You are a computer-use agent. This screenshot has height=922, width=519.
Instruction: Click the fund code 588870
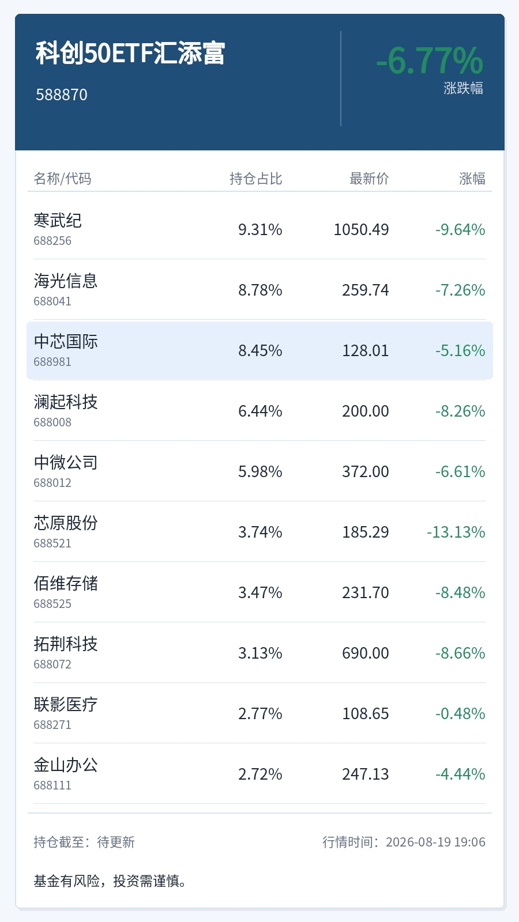click(62, 95)
